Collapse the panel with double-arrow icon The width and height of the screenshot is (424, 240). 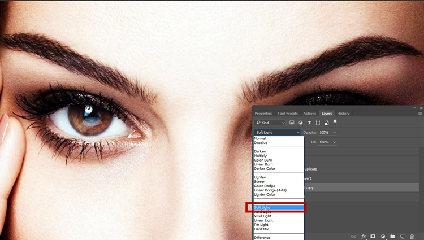tap(415, 108)
